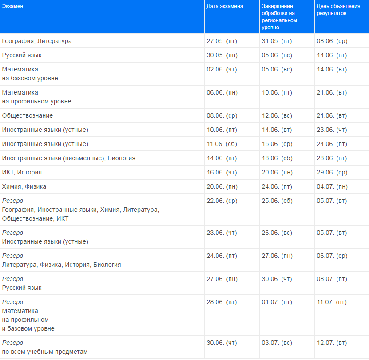The image size is (369, 360).
Task: Select exam date '20.06. (пн)' for Химия, Физика
Action: 231,186
